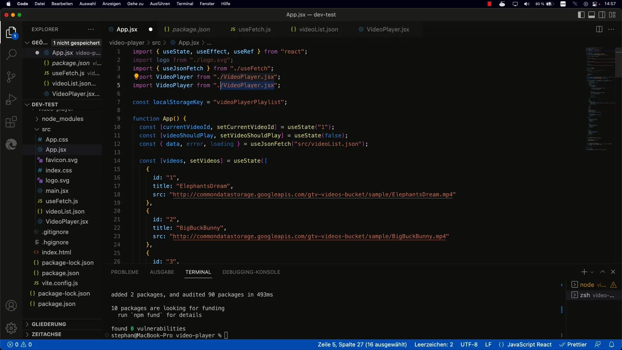622x350 pixels.
Task: Click the video-player breadcrumb segment
Action: [x=127, y=42]
